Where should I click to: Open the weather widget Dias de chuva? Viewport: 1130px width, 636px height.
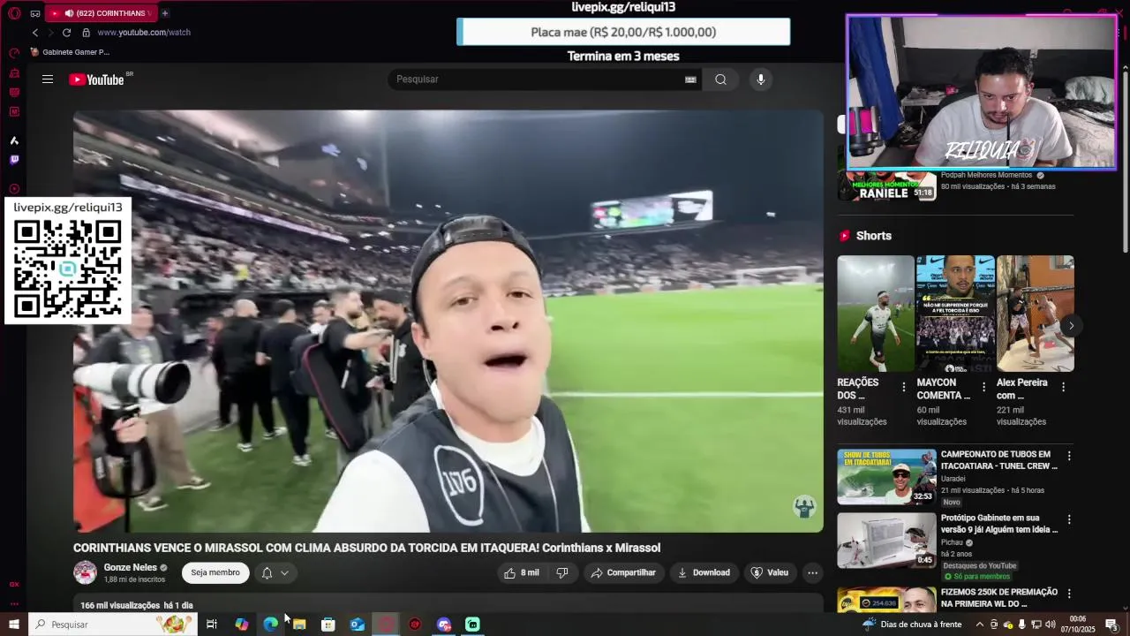pyautogui.click(x=913, y=625)
